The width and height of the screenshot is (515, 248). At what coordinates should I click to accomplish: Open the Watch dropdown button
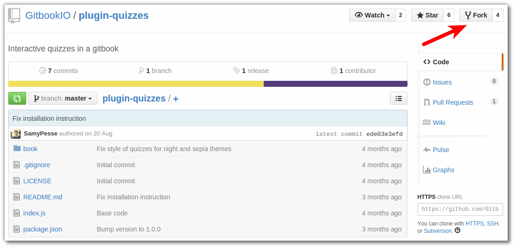pos(372,15)
